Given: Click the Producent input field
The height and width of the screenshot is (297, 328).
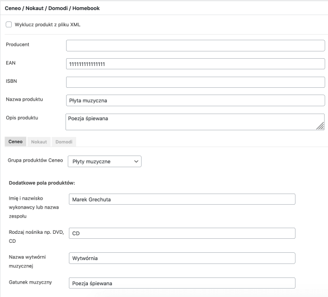Looking at the screenshot, I should tap(195, 45).
